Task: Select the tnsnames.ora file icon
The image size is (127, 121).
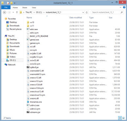Action: (28, 102)
